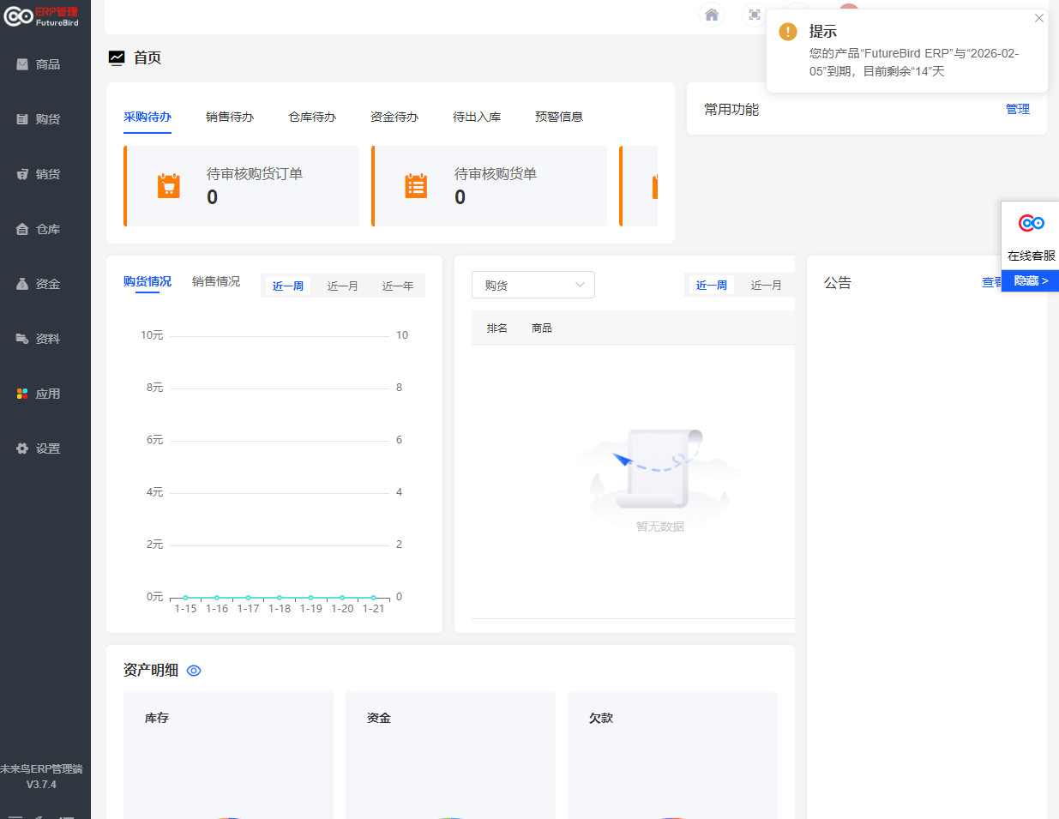Open the 设置 gear menu

pos(39,449)
